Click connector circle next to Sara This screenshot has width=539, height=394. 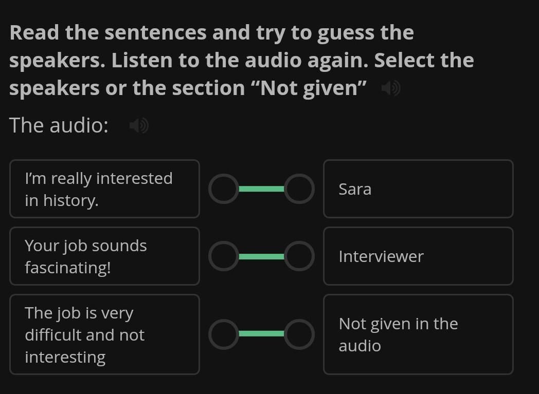(299, 189)
